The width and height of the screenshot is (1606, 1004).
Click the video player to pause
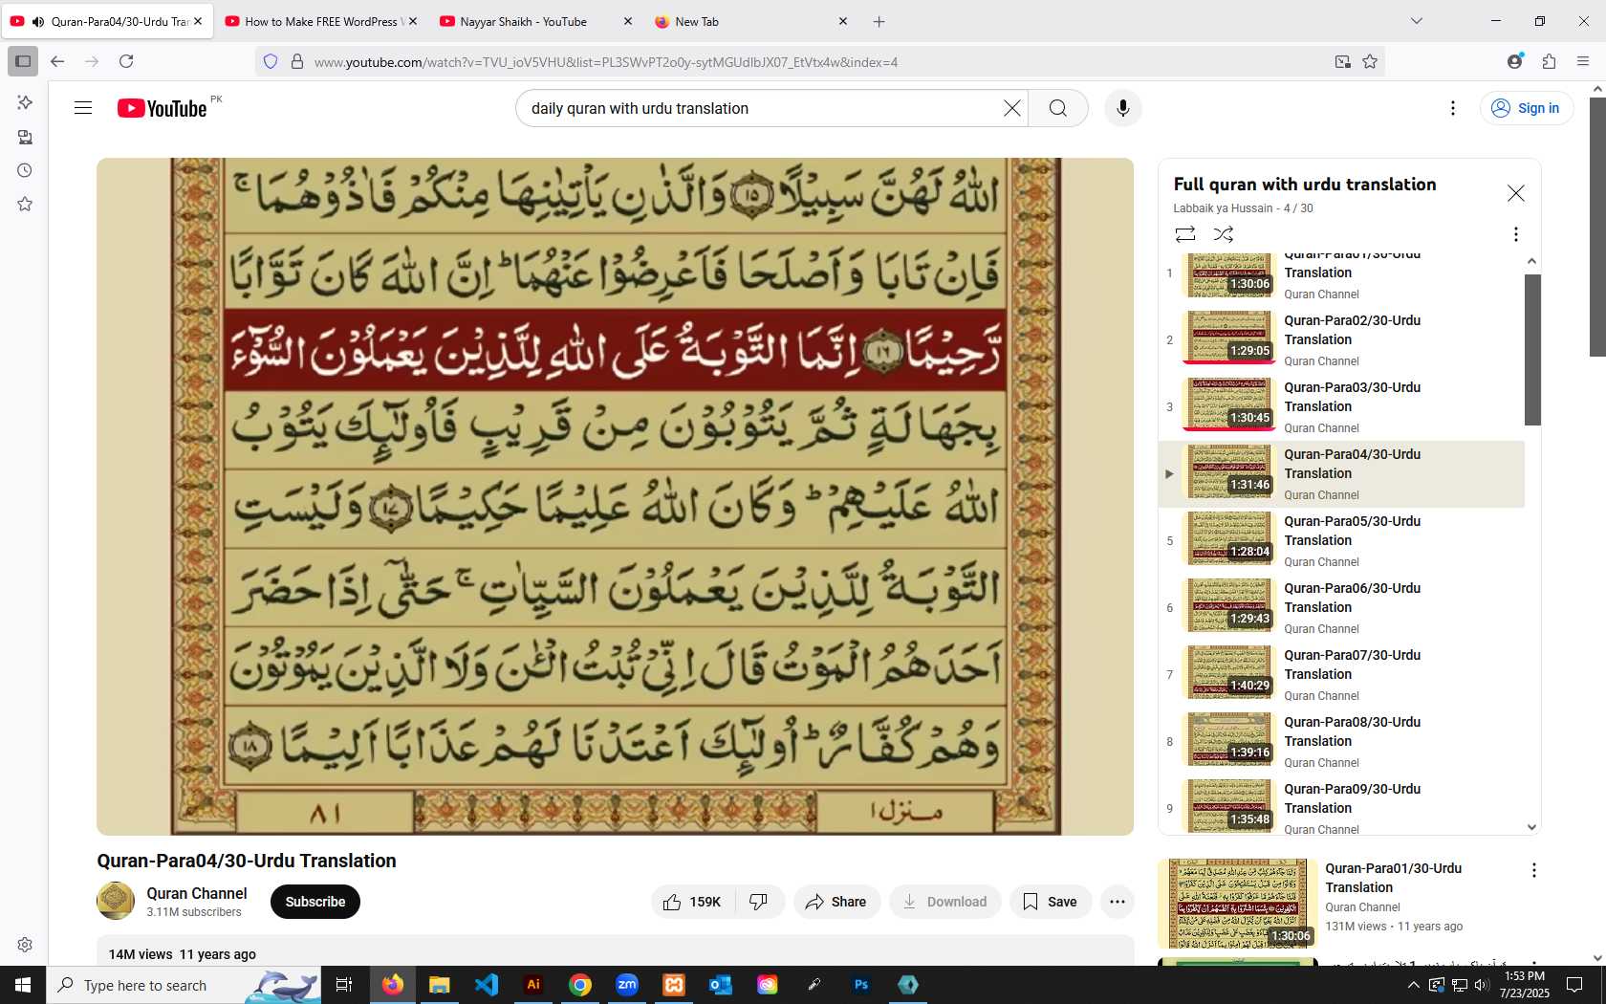[615, 496]
